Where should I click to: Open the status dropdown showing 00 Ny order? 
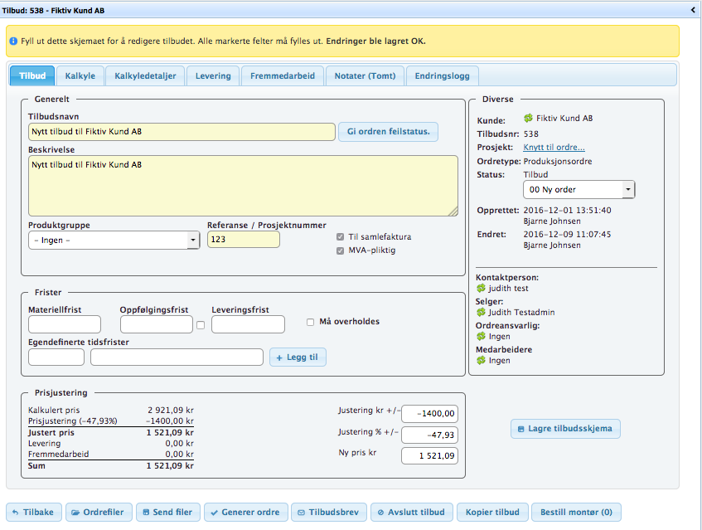click(581, 190)
